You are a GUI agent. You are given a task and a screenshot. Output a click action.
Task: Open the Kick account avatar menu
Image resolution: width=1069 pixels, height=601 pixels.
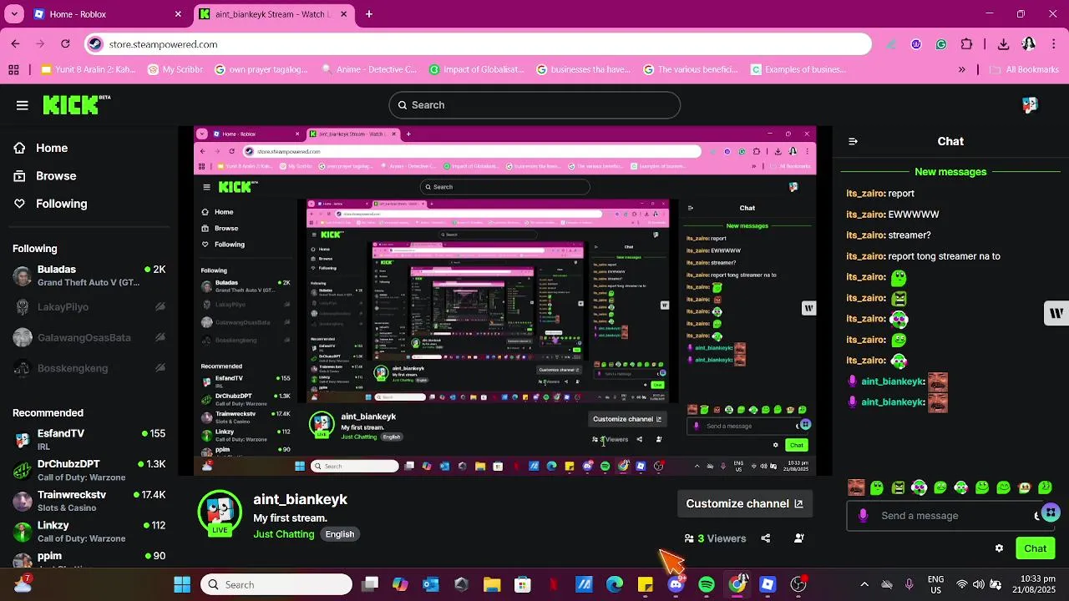point(1030,105)
